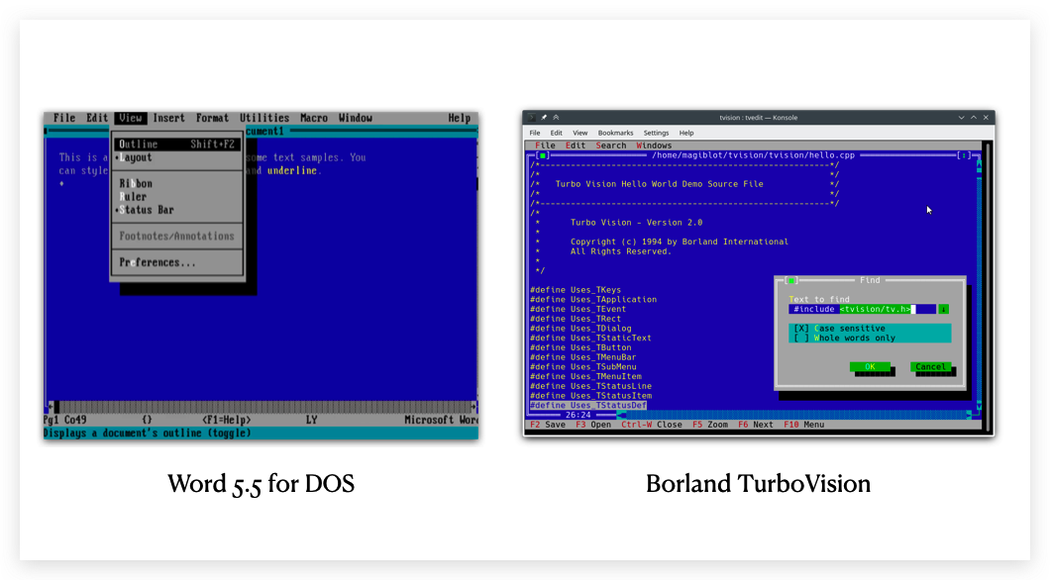Click F5 Zoom in status line
1050x580 pixels.
pos(710,425)
